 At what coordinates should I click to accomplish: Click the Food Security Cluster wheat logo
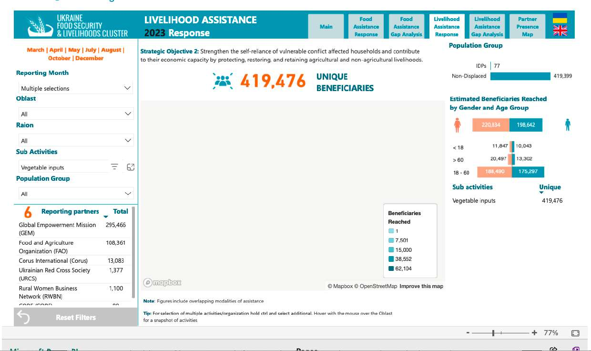click(x=40, y=27)
